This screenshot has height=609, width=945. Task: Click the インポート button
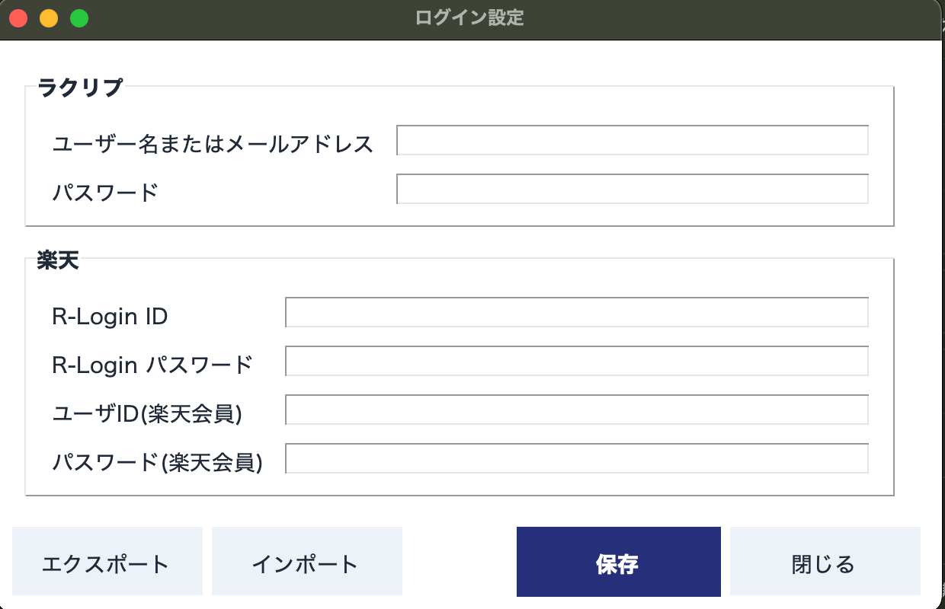[306, 562]
